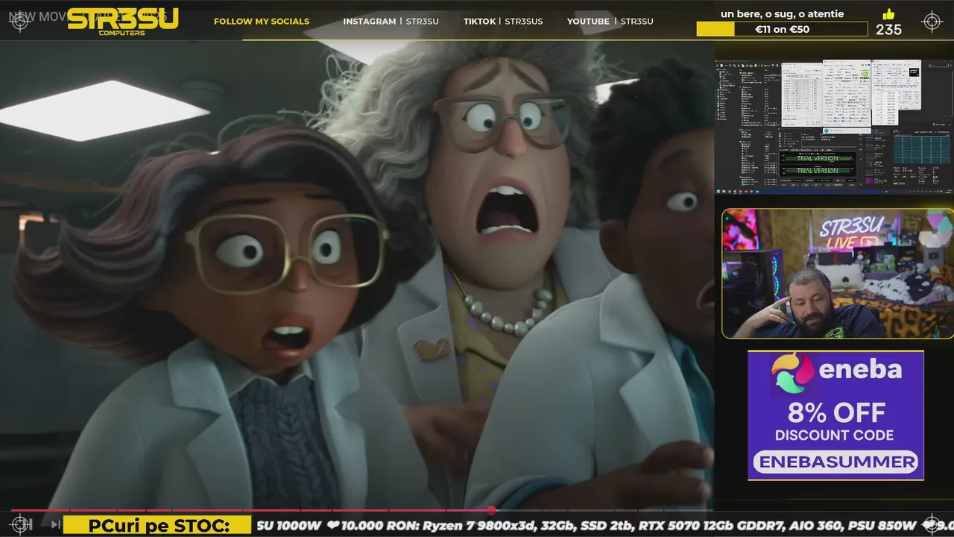
Task: Click the thumbs-up like icon
Action: 888,14
